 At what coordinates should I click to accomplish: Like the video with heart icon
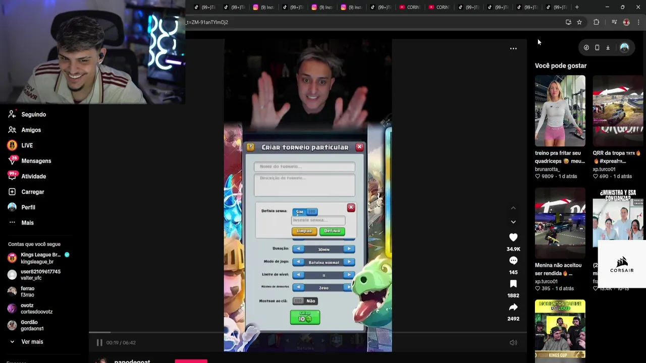tap(513, 237)
